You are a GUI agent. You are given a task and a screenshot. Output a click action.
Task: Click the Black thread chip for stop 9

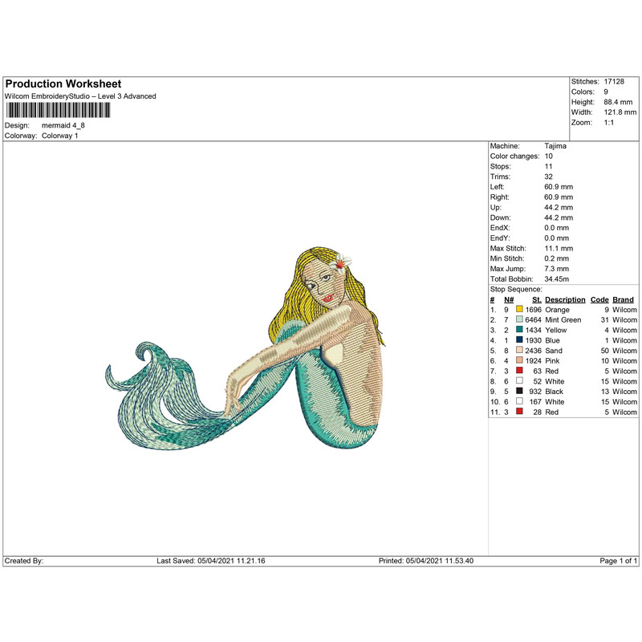519,391
